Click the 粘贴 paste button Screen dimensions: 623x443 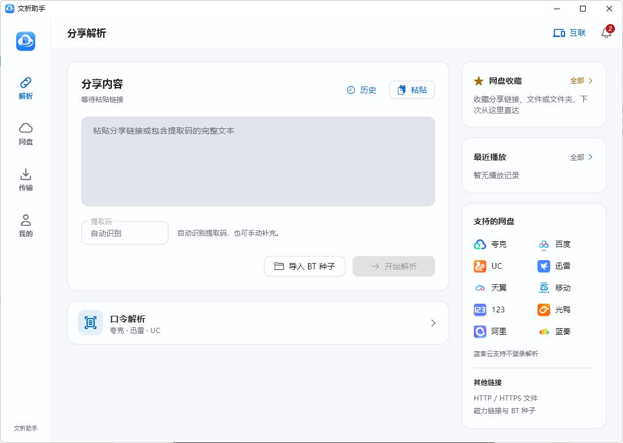click(x=412, y=90)
